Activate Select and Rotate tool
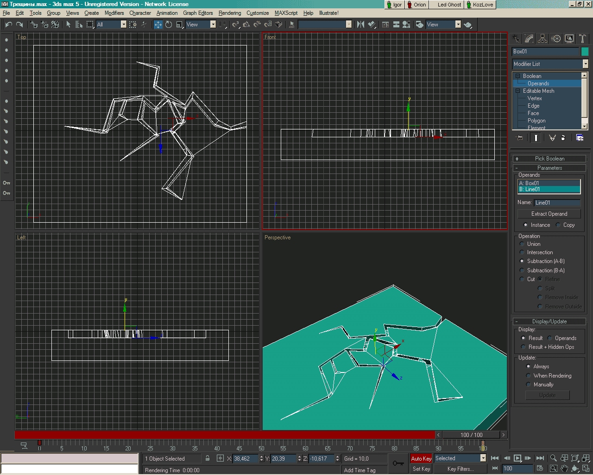Screen dimensions: 593x475 [x=169, y=25]
